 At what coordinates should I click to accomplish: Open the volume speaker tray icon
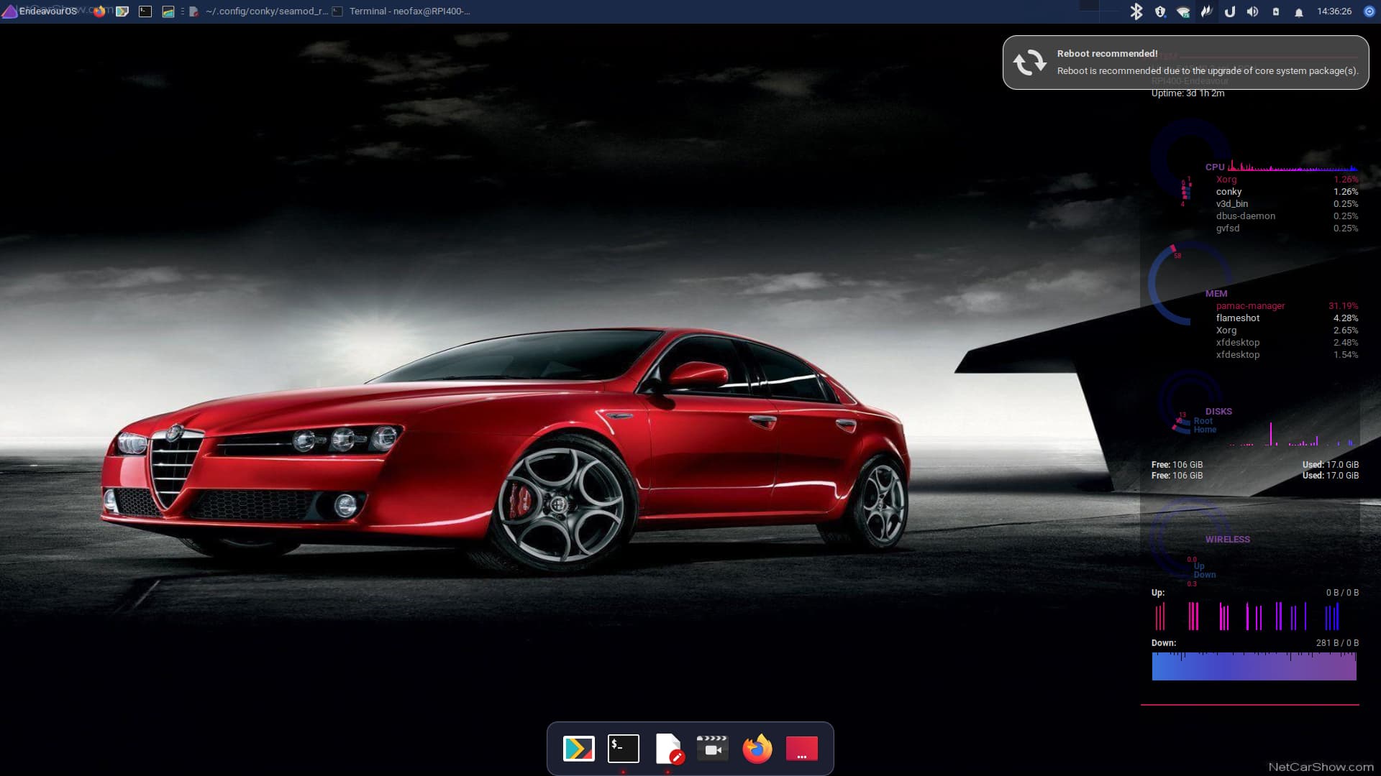pos(1253,11)
